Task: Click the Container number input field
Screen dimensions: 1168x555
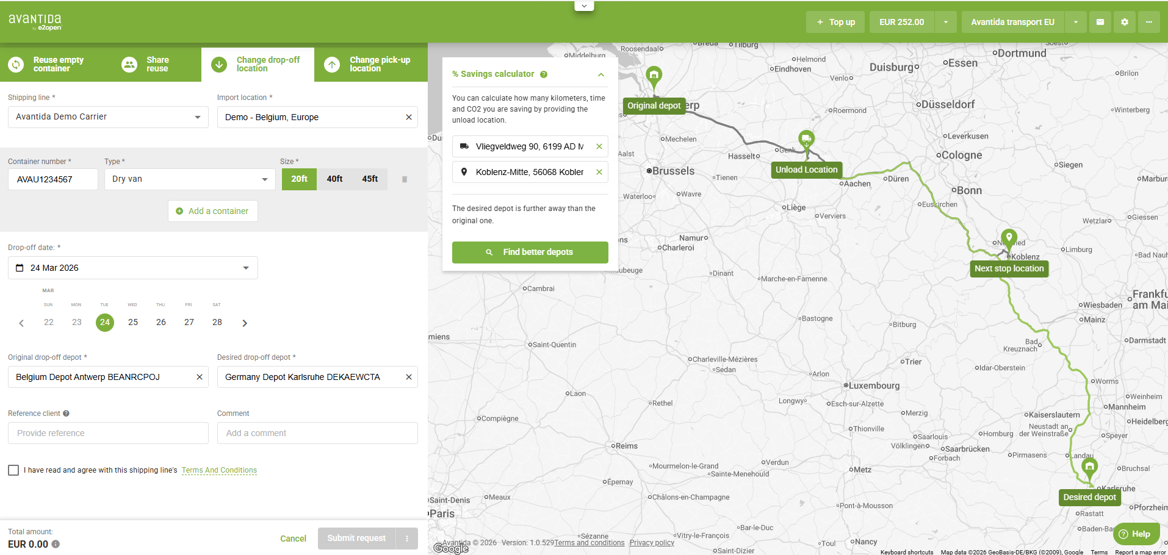Action: pos(52,179)
